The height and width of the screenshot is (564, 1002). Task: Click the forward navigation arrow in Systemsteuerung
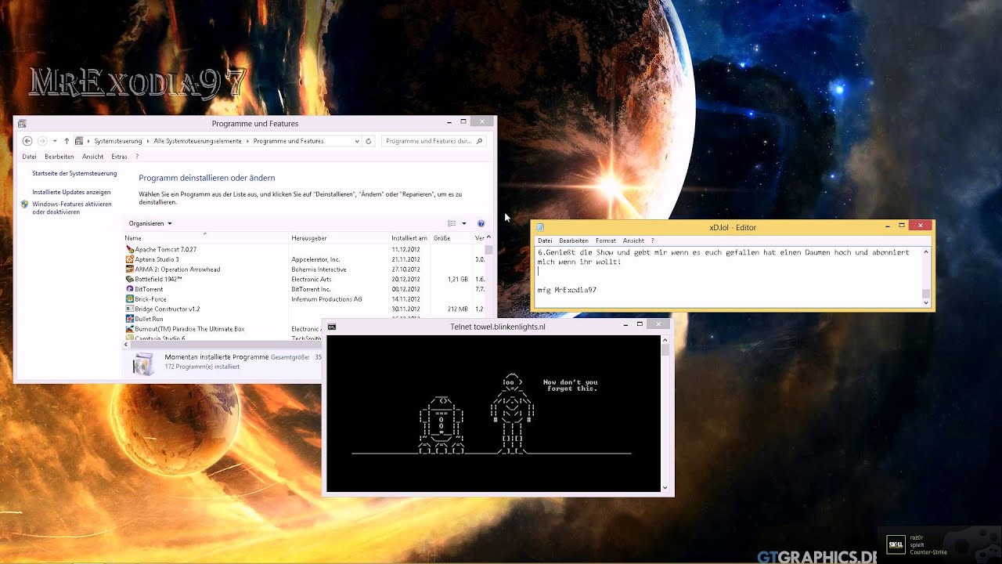[42, 141]
